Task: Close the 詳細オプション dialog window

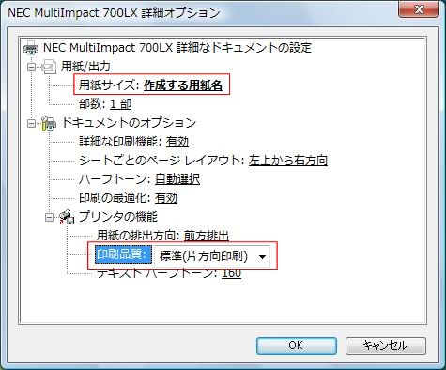Action: tap(419, 9)
